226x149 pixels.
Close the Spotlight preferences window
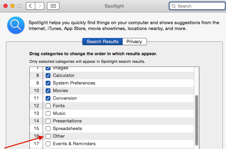(x=6, y=6)
